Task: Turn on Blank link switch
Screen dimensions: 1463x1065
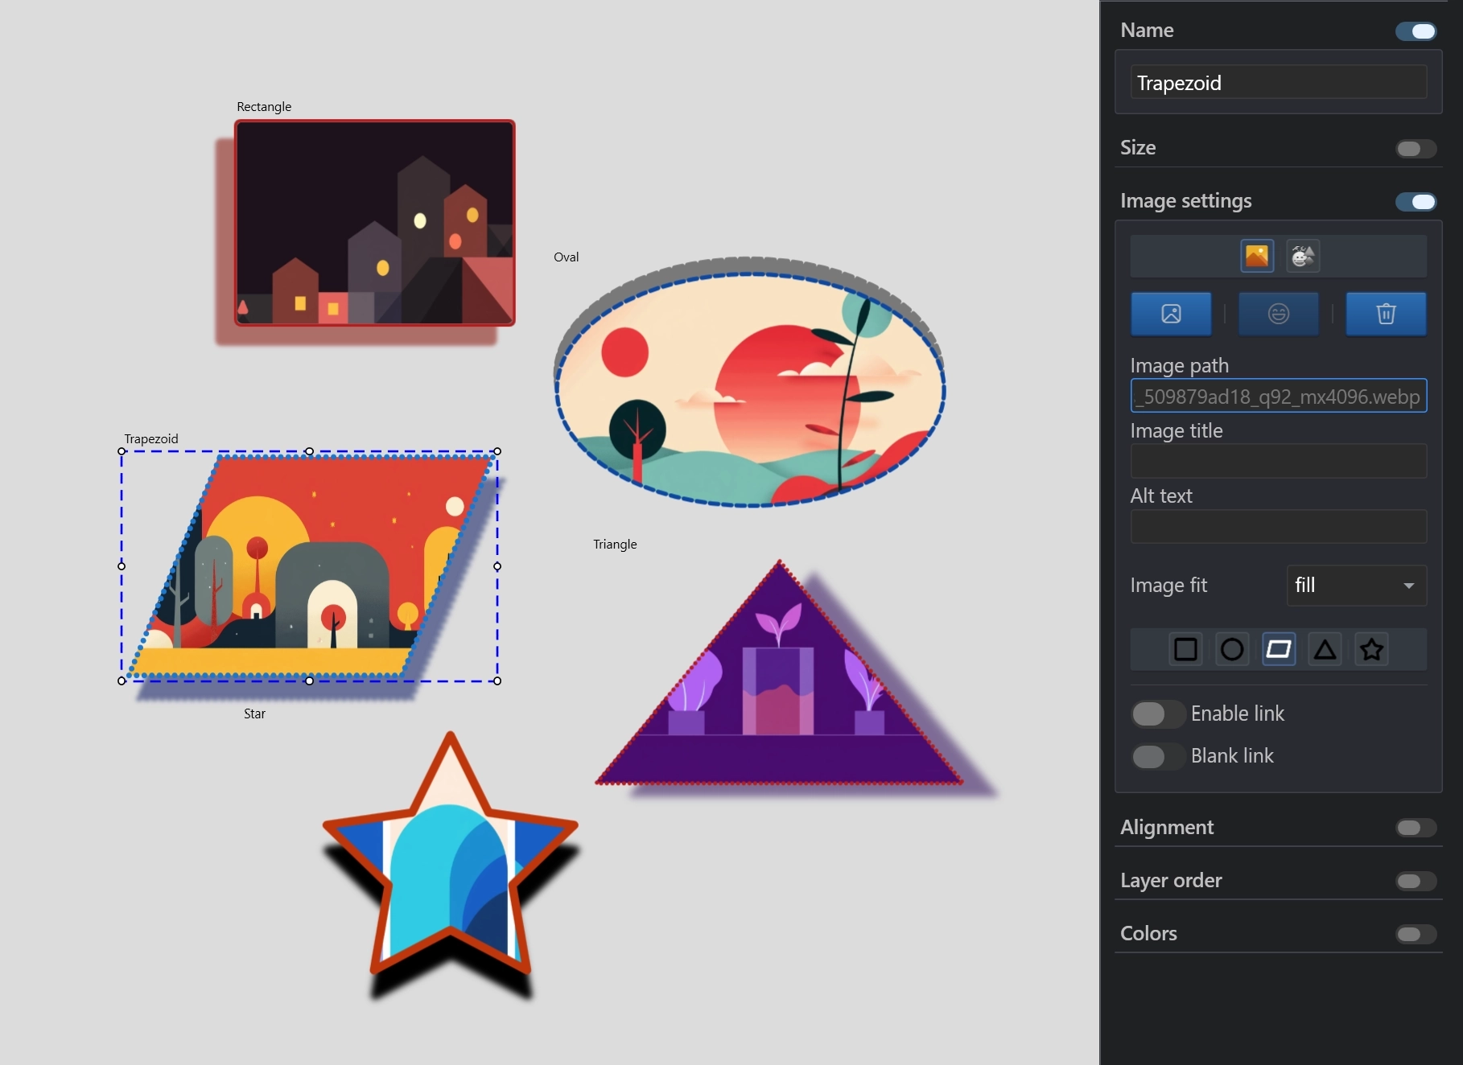Action: pyautogui.click(x=1157, y=756)
